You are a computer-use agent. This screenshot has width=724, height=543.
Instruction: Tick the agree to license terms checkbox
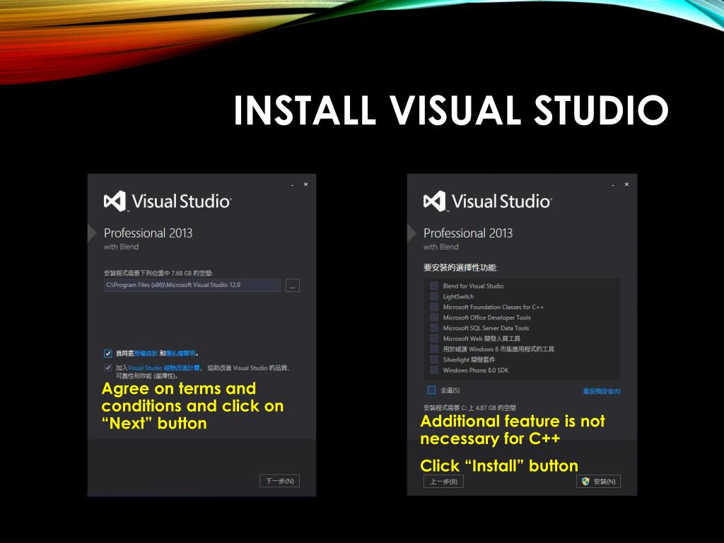[107, 354]
